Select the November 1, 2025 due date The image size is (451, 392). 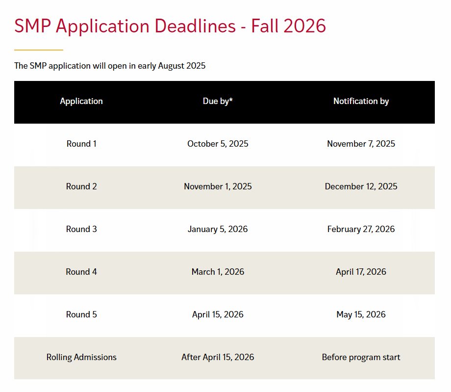[x=218, y=186]
